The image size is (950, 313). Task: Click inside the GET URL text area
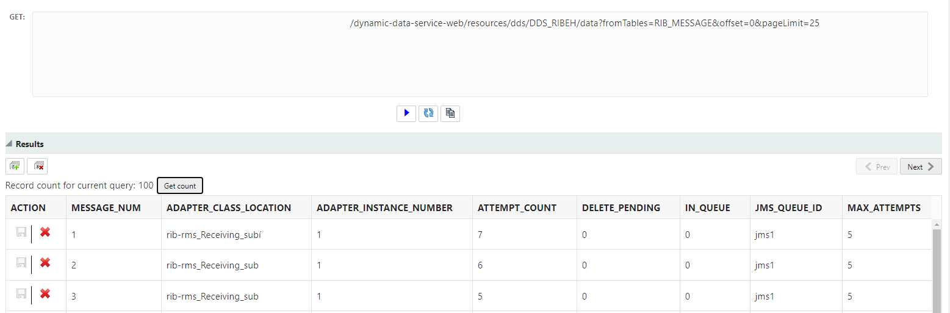(x=480, y=54)
